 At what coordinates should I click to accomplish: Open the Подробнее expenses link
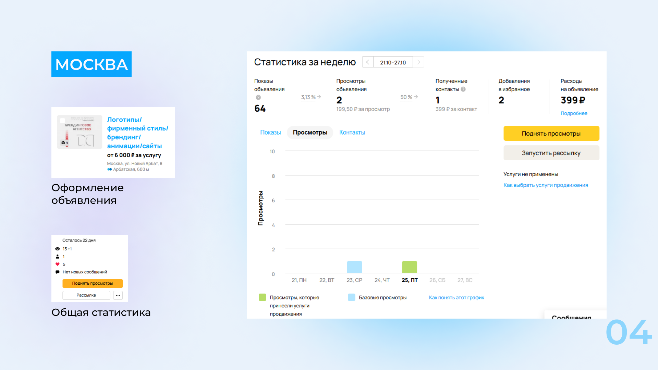tap(574, 113)
